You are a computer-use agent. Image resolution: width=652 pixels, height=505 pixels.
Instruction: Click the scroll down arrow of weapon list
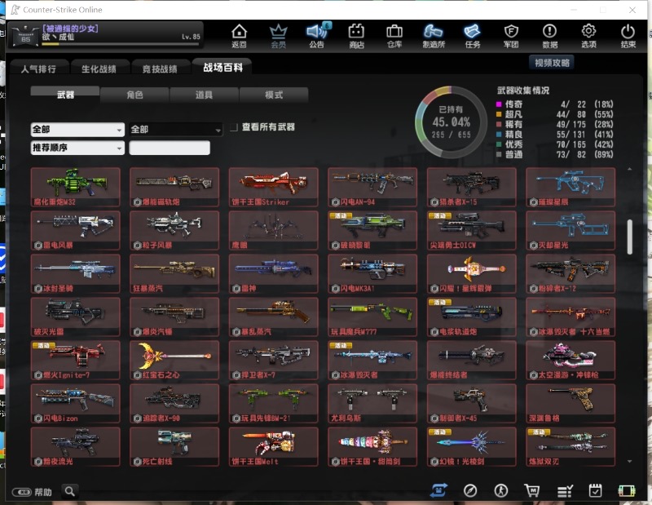pos(629,461)
